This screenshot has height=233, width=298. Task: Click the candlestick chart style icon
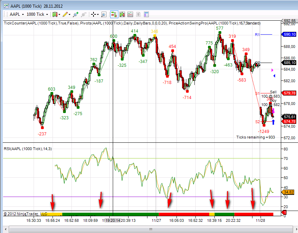coord(55,14)
